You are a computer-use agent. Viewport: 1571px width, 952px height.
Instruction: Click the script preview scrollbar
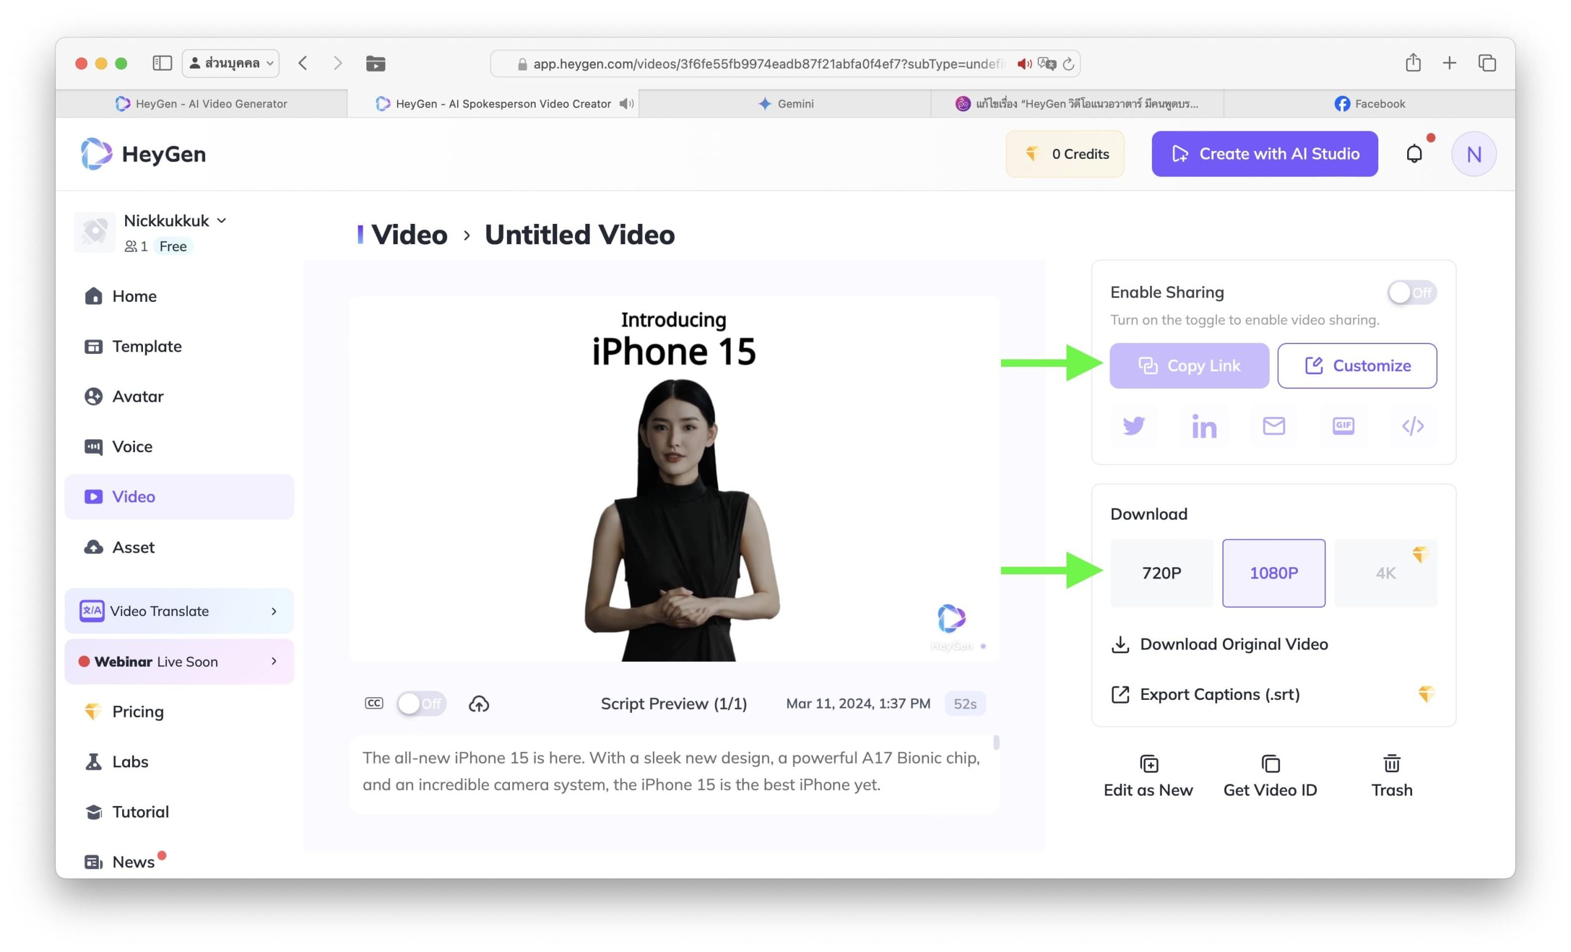point(996,743)
